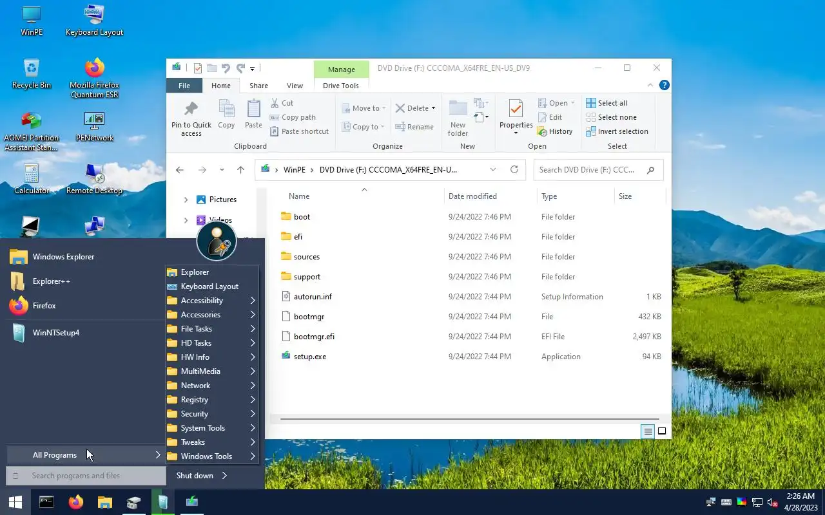Launch Mozilla Firefox Quantum ESR desktop shortcut

[94, 78]
